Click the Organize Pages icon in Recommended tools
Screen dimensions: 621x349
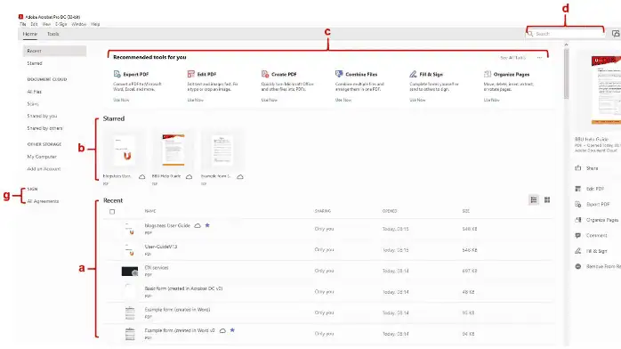point(488,74)
